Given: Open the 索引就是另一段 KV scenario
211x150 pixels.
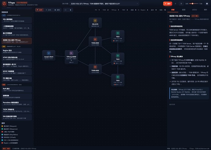Looking at the screenshot, I should pyautogui.click(x=17, y=65).
